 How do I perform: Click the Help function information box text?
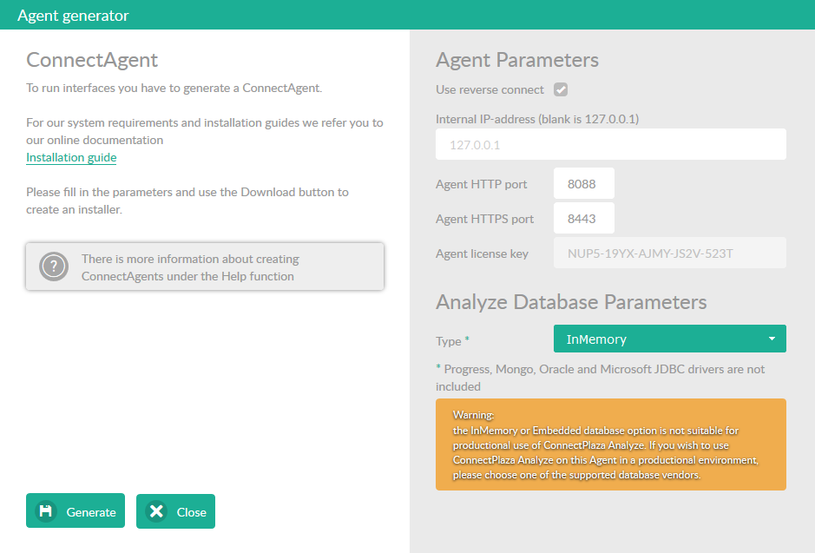coord(190,267)
